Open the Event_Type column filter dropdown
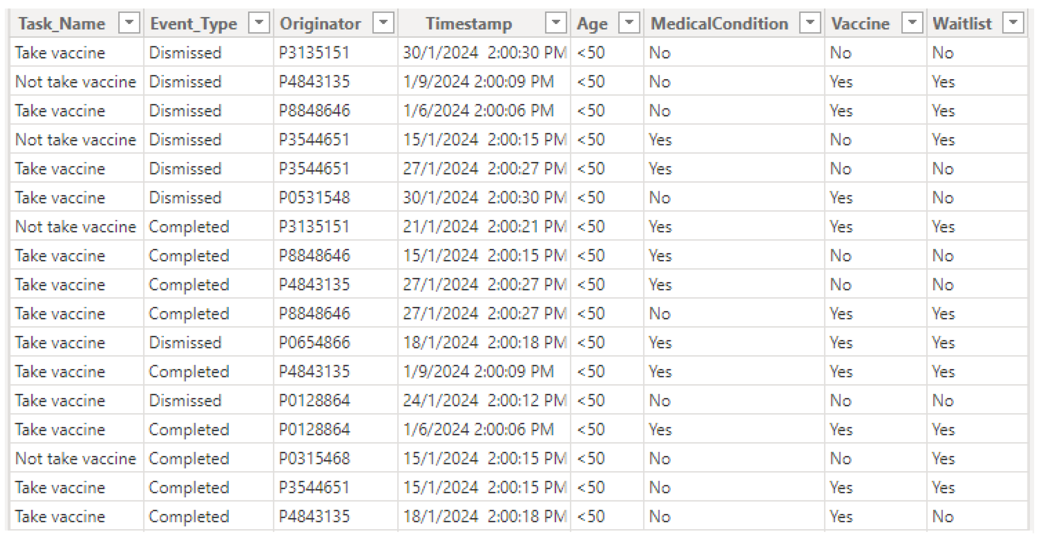The width and height of the screenshot is (1040, 541). pyautogui.click(x=259, y=23)
